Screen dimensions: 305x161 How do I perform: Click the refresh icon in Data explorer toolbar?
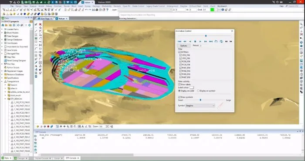tap(18, 25)
